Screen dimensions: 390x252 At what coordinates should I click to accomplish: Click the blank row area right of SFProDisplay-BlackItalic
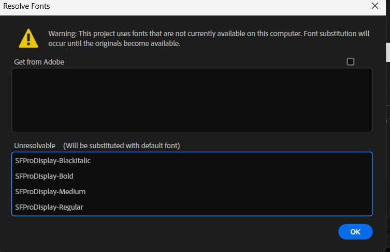[233, 161]
